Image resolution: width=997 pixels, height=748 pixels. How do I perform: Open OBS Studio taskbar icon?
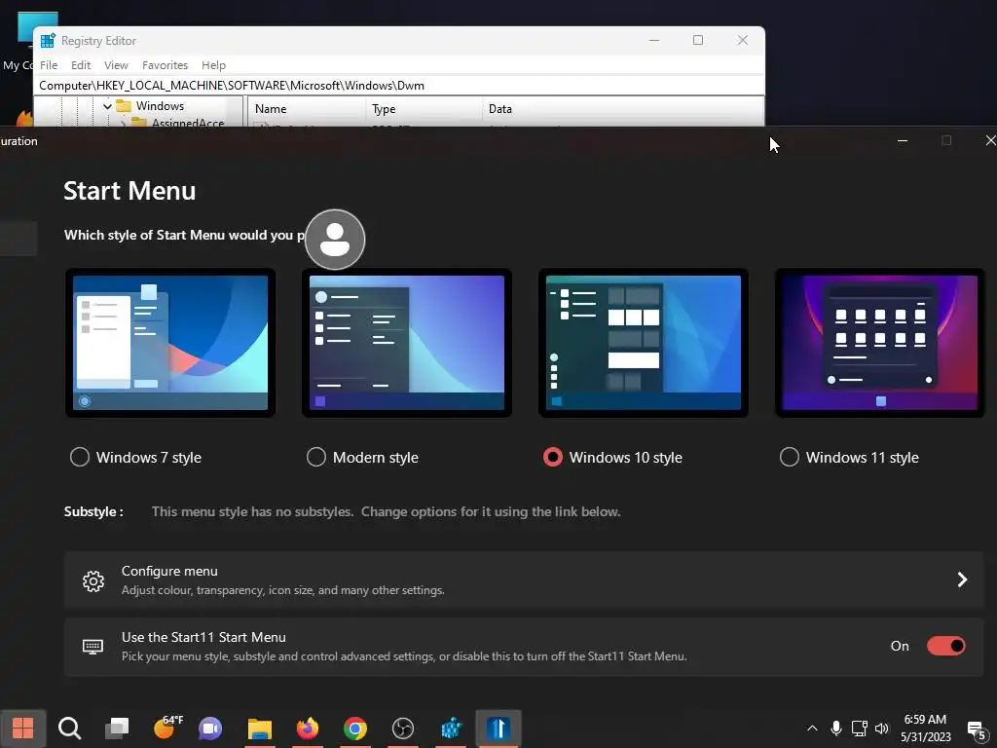[403, 729]
